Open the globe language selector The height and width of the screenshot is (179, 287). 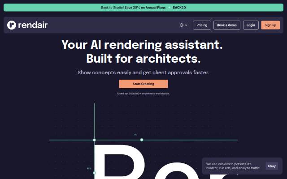point(181,25)
